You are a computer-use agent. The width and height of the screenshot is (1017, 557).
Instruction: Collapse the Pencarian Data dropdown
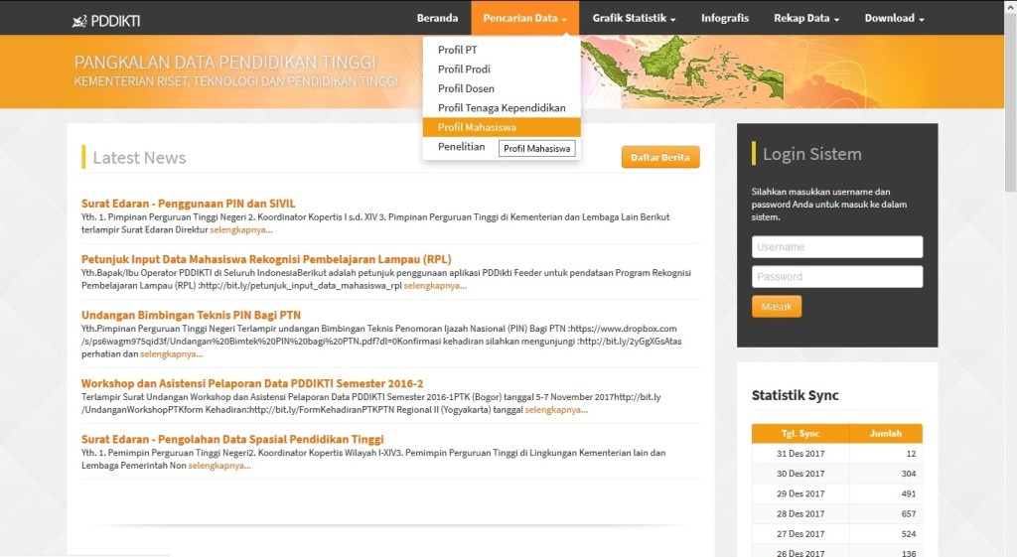pos(525,18)
